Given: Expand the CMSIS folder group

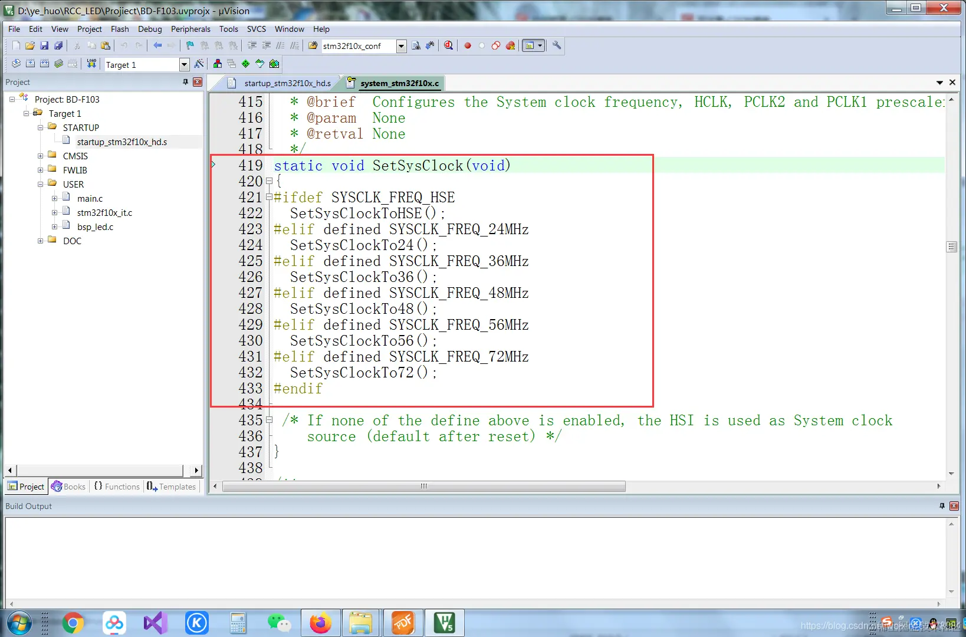Looking at the screenshot, I should tap(40, 156).
